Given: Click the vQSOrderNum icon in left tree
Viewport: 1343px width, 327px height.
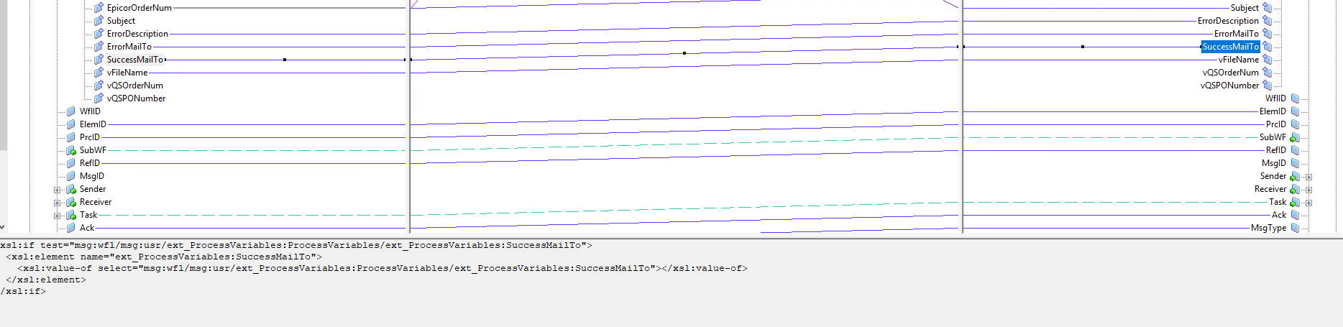Looking at the screenshot, I should tap(98, 86).
